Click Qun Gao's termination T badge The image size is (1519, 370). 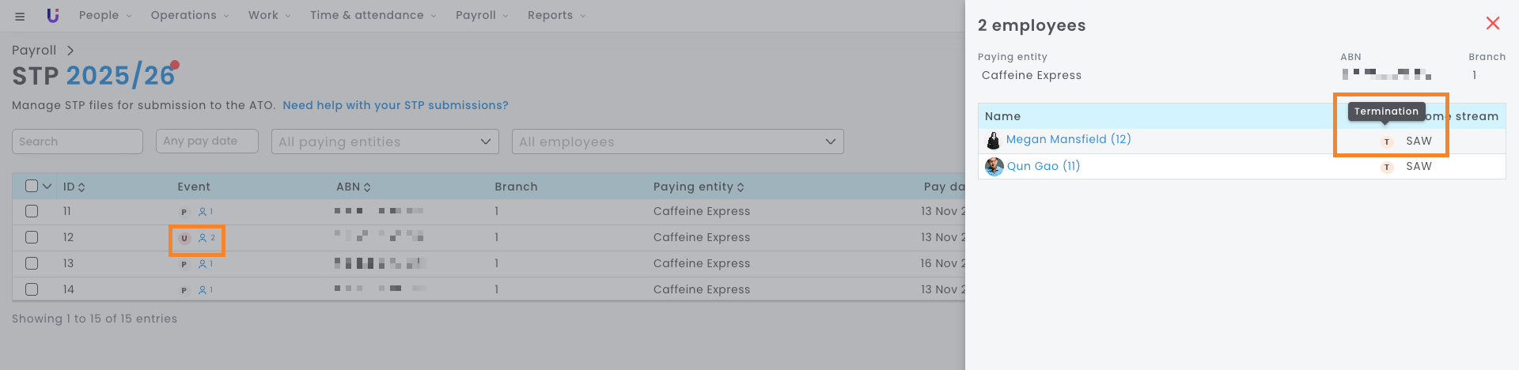(1386, 167)
